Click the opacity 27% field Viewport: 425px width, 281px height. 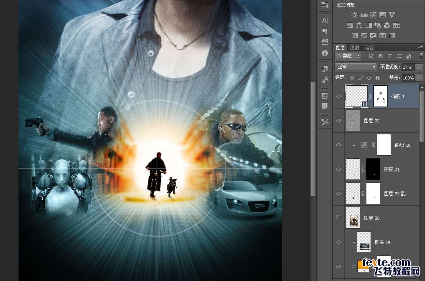tap(408, 67)
